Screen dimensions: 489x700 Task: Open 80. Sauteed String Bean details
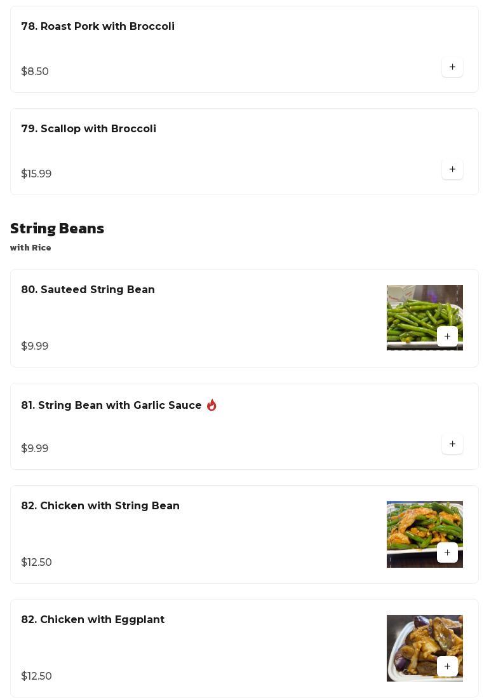tap(88, 289)
